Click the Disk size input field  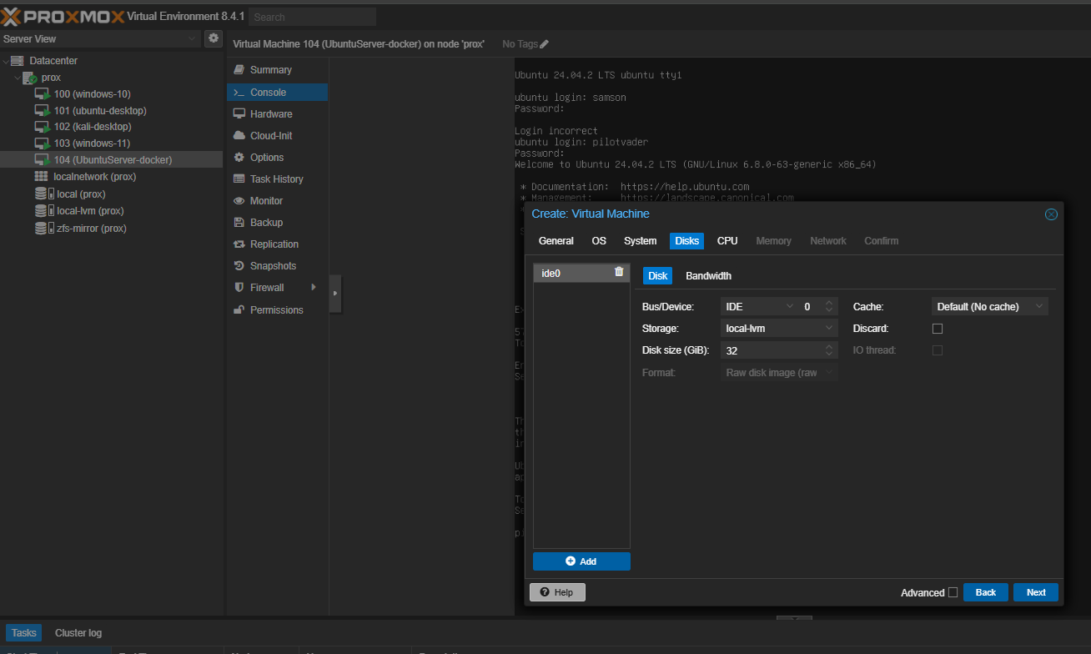point(771,350)
